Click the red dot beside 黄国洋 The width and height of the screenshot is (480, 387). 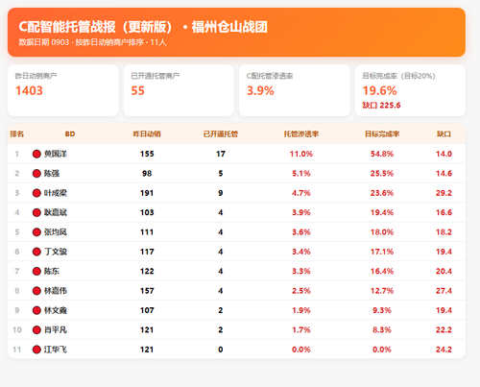(x=36, y=154)
